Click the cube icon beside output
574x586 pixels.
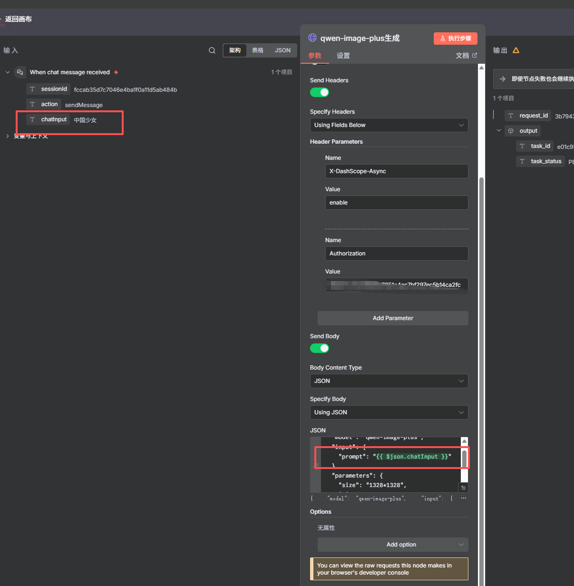pos(511,131)
